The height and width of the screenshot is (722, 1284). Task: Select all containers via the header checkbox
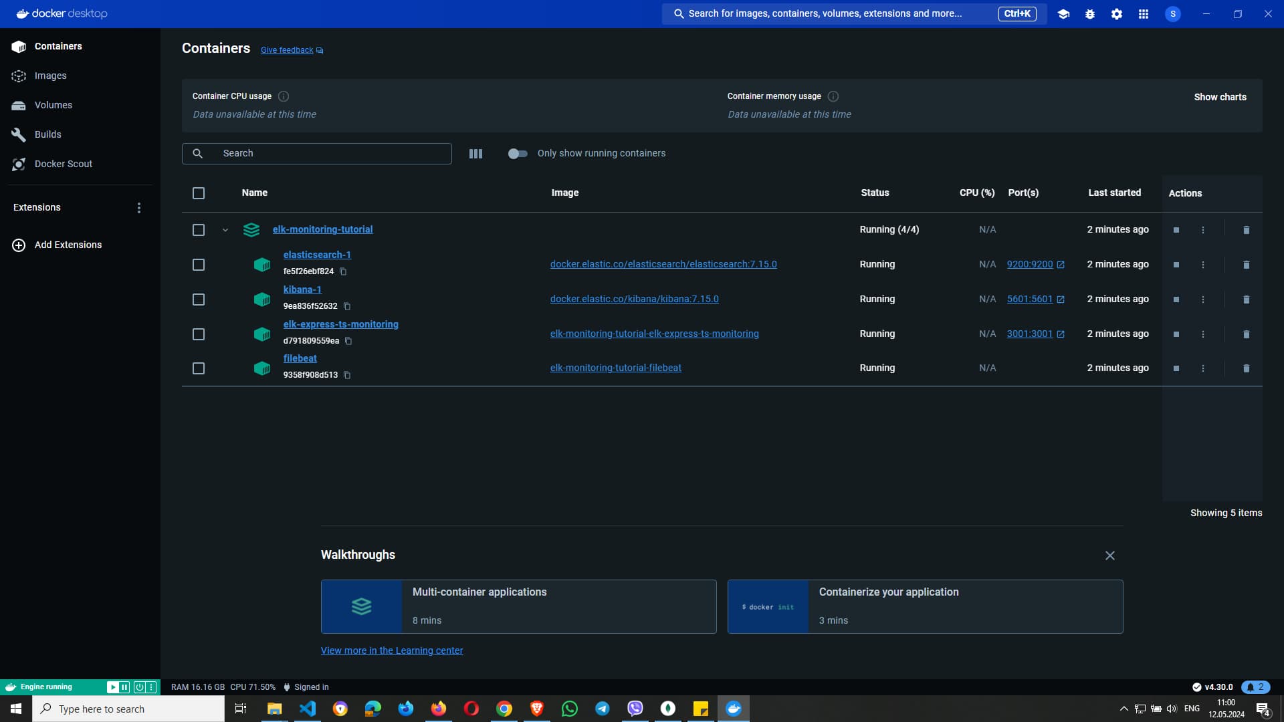pos(199,193)
